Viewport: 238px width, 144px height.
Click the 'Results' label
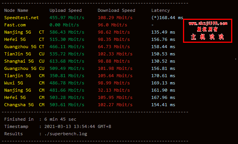(x=13, y=134)
